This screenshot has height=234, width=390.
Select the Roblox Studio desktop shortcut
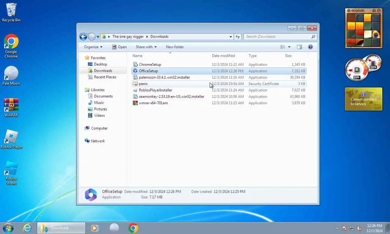(x=11, y=173)
